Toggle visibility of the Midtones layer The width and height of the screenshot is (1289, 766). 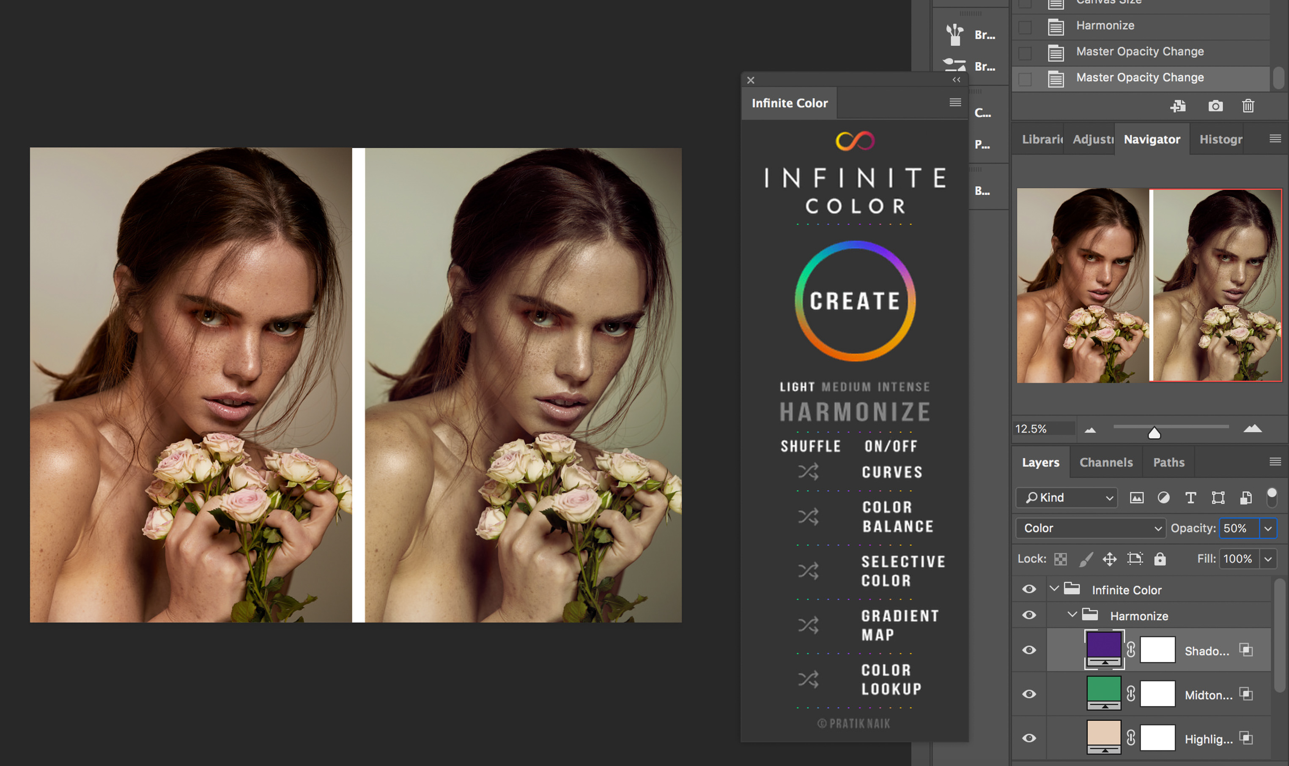point(1028,694)
